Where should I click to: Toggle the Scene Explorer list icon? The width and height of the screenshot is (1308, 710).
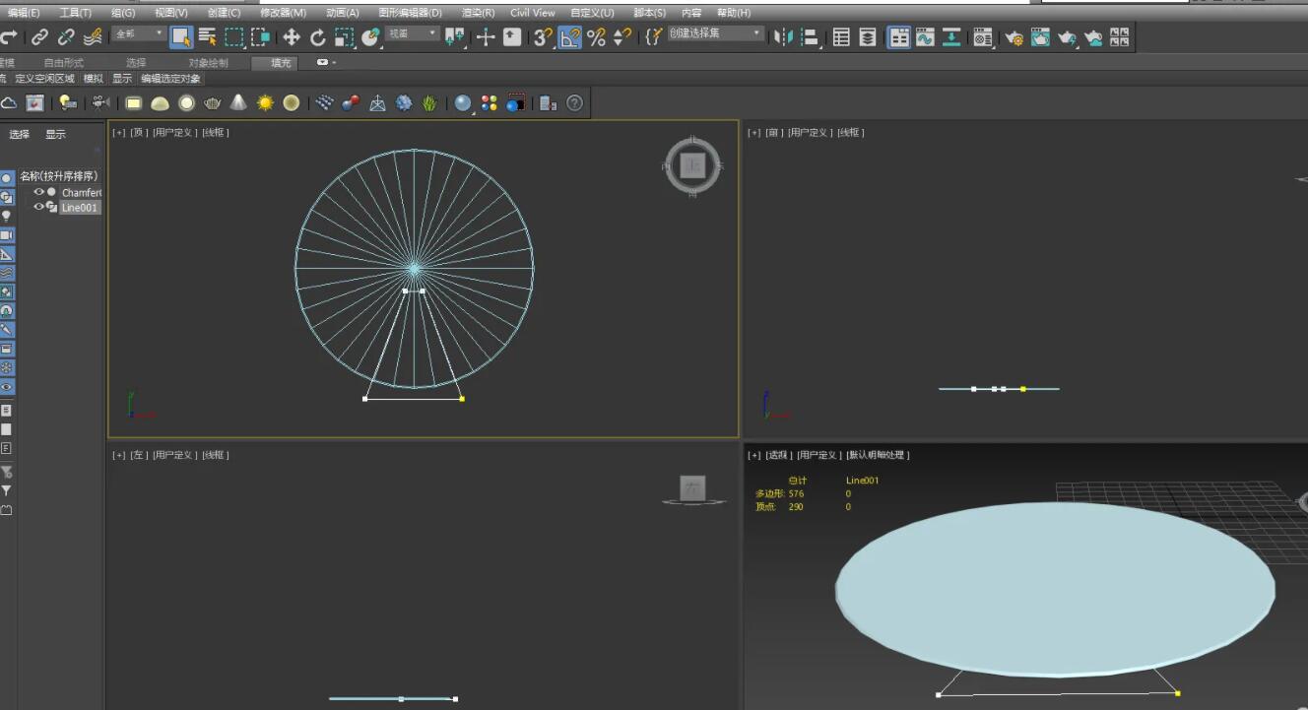click(841, 37)
